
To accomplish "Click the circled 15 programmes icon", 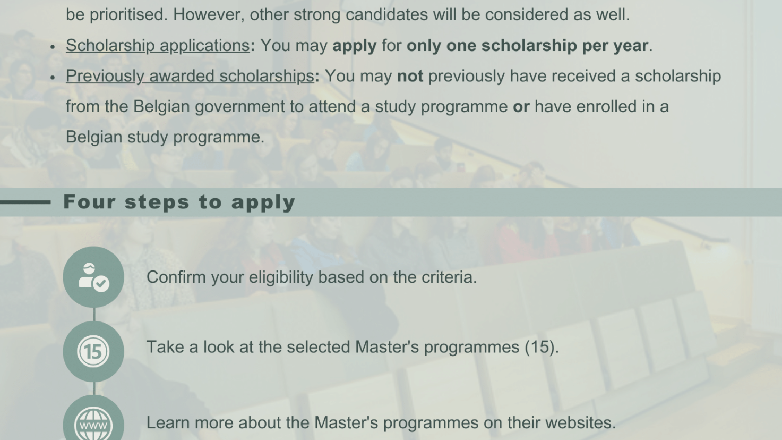I will [x=93, y=351].
